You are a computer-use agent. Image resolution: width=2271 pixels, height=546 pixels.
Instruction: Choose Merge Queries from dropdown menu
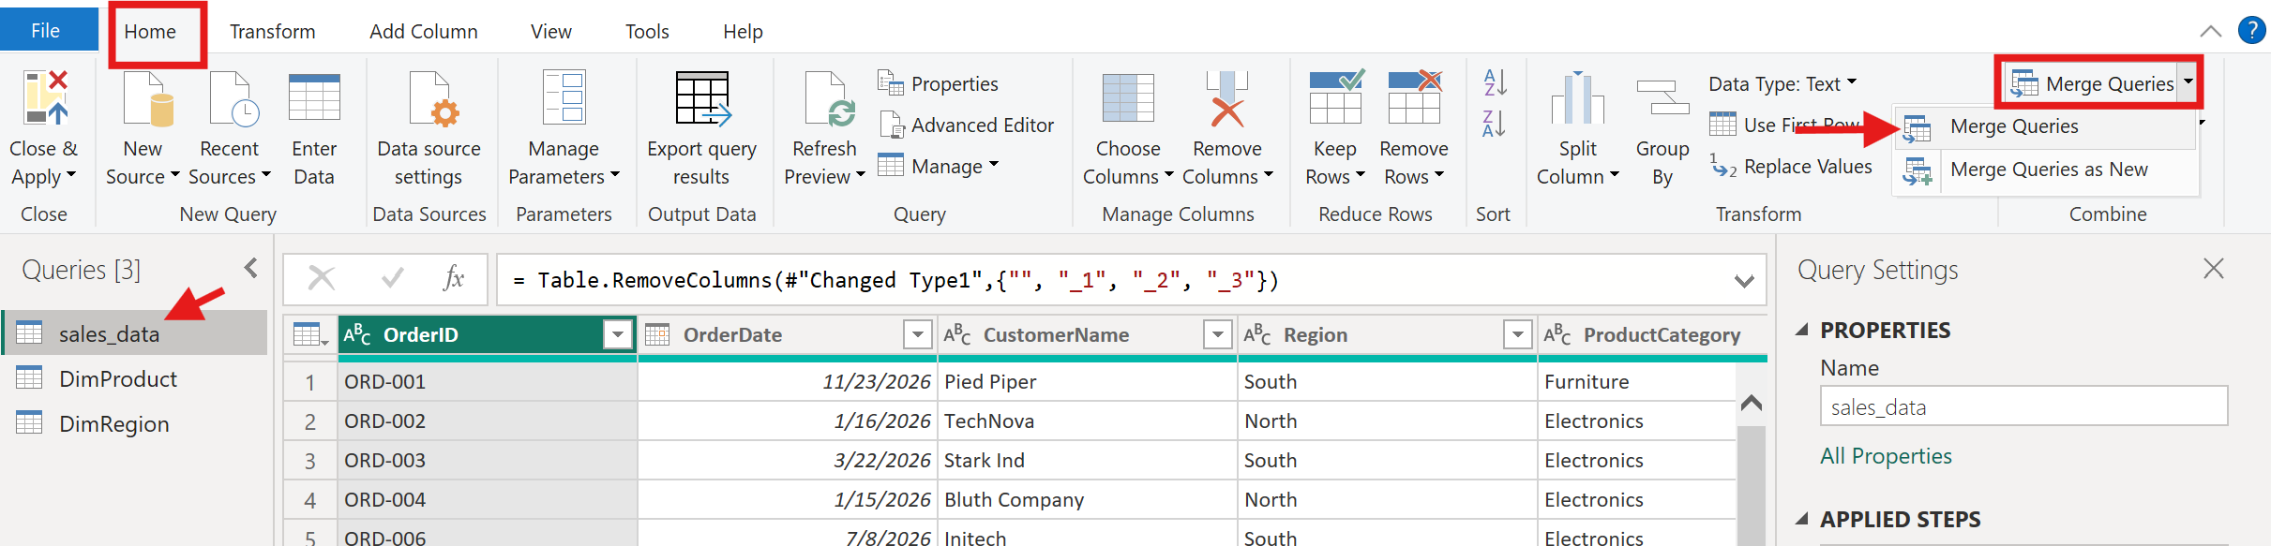tap(2044, 126)
